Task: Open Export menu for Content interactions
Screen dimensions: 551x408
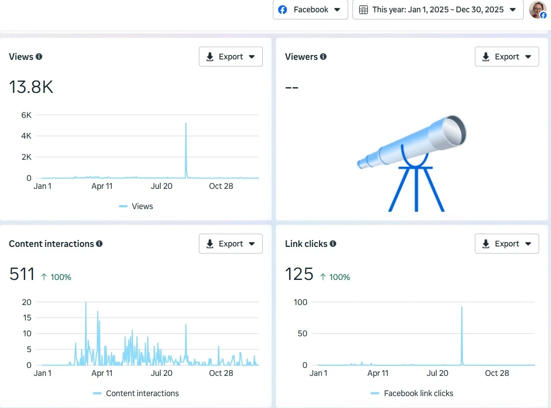Action: tap(231, 244)
